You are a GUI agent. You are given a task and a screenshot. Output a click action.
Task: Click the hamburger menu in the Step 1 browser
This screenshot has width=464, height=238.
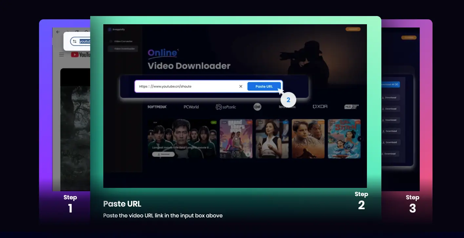(x=61, y=55)
